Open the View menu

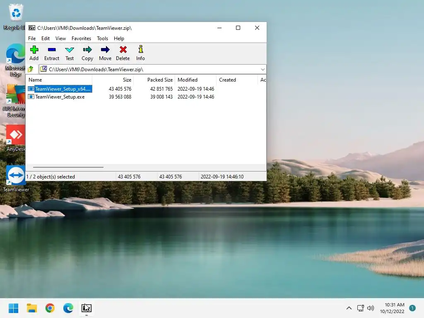[60, 39]
